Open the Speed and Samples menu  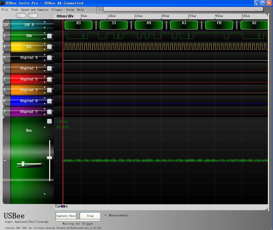coord(35,10)
